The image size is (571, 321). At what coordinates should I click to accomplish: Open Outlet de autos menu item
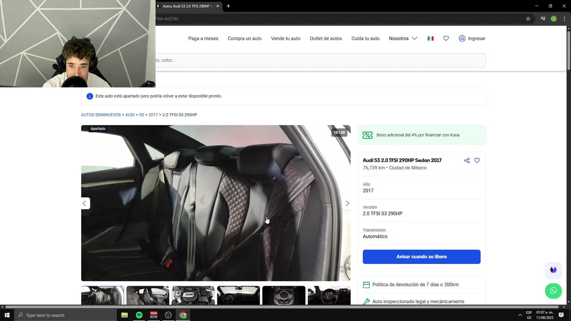[326, 38]
